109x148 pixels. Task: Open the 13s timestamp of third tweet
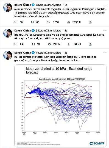pos(65,52)
